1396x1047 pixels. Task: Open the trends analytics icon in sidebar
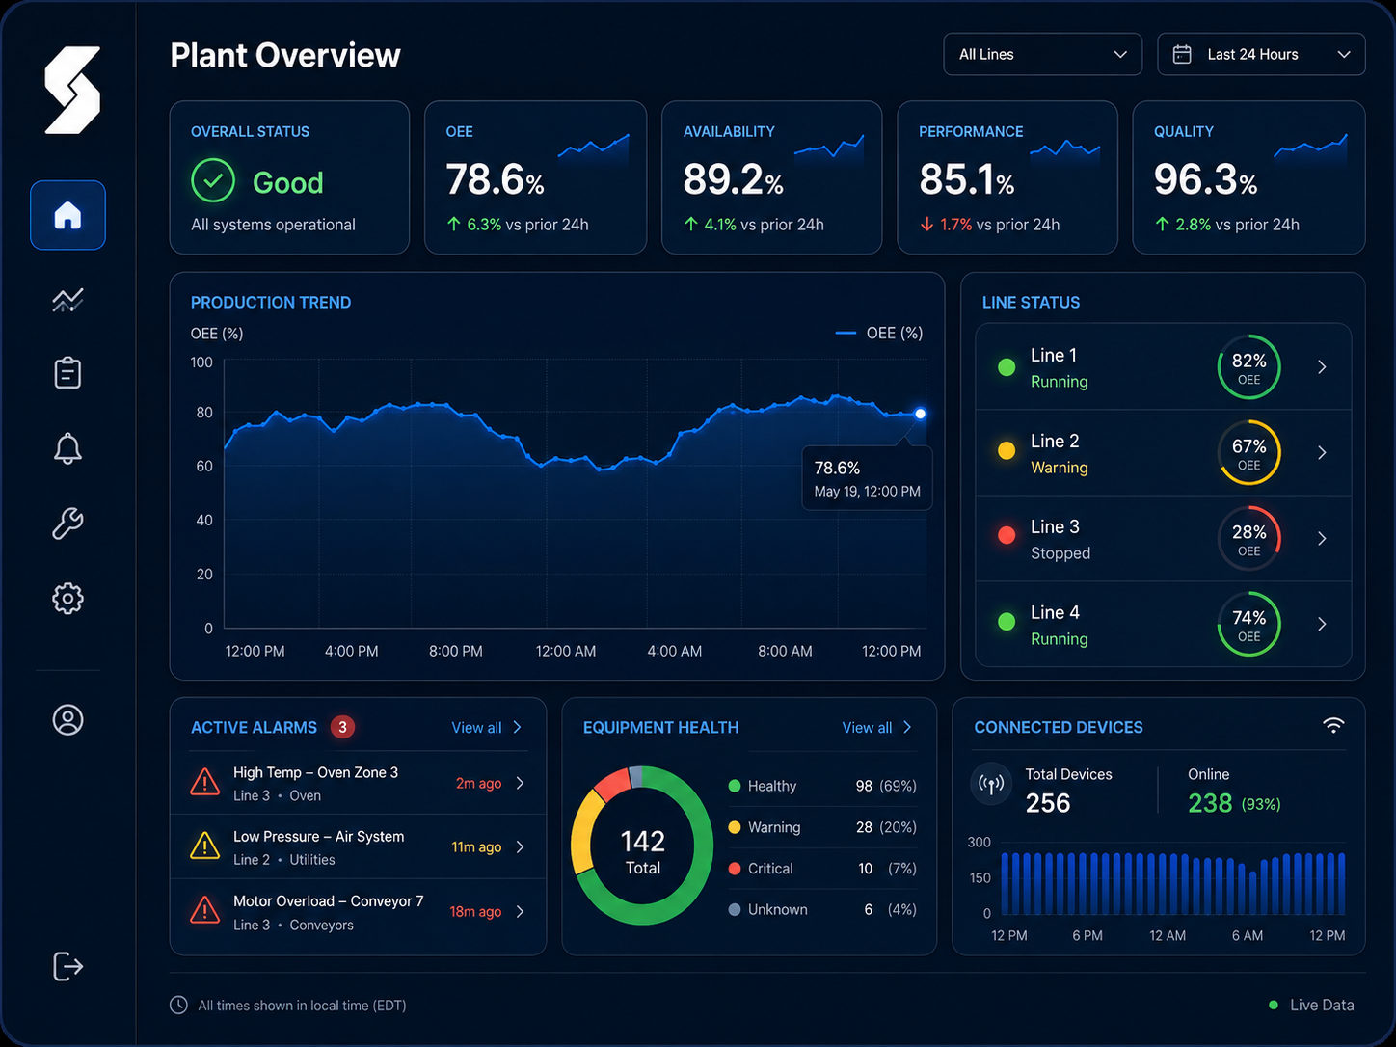coord(67,300)
